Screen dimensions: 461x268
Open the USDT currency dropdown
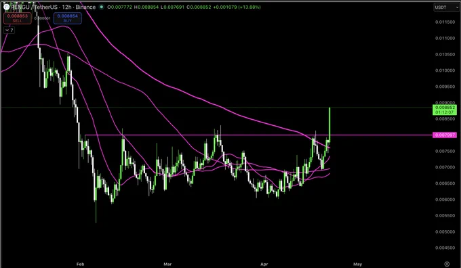(x=446, y=7)
